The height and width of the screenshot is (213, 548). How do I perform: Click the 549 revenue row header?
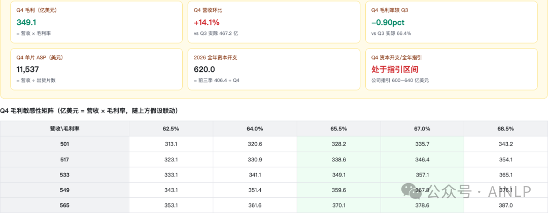click(x=64, y=190)
